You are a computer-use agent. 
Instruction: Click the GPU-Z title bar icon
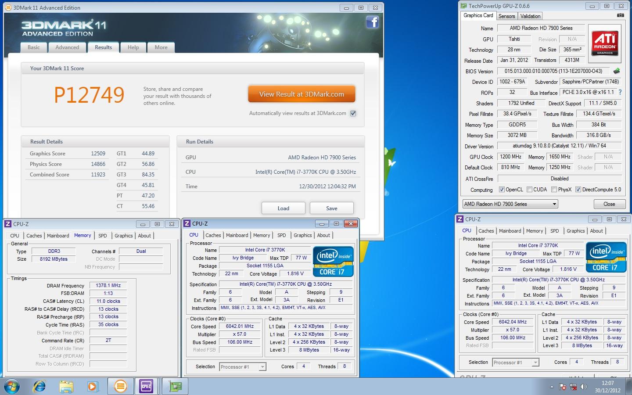coord(464,6)
